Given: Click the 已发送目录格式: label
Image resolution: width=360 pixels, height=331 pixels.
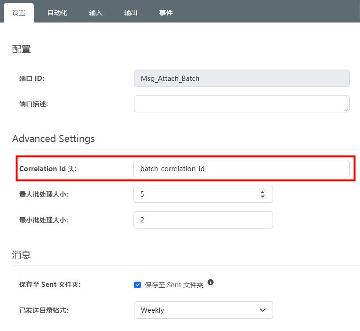Looking at the screenshot, I should (x=44, y=311).
